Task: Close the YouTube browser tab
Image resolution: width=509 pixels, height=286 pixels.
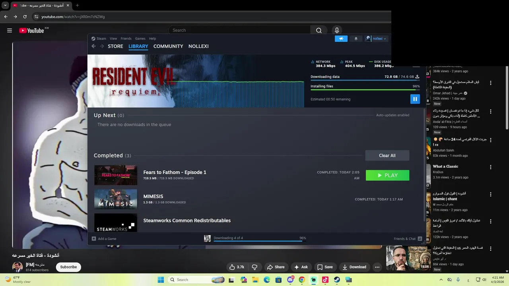Action: pos(68,6)
